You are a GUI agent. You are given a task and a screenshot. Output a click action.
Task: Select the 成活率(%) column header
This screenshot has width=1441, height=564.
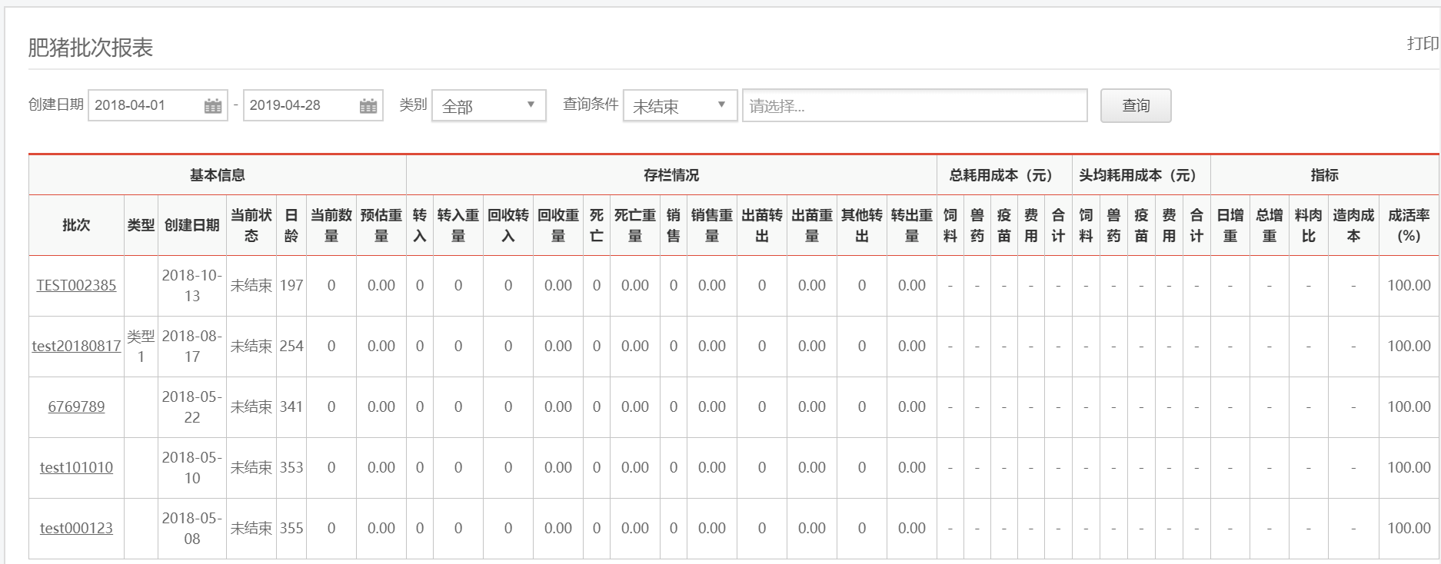tap(1408, 225)
